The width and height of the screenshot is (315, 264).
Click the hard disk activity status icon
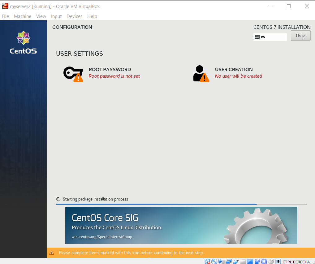pyautogui.click(x=207, y=262)
